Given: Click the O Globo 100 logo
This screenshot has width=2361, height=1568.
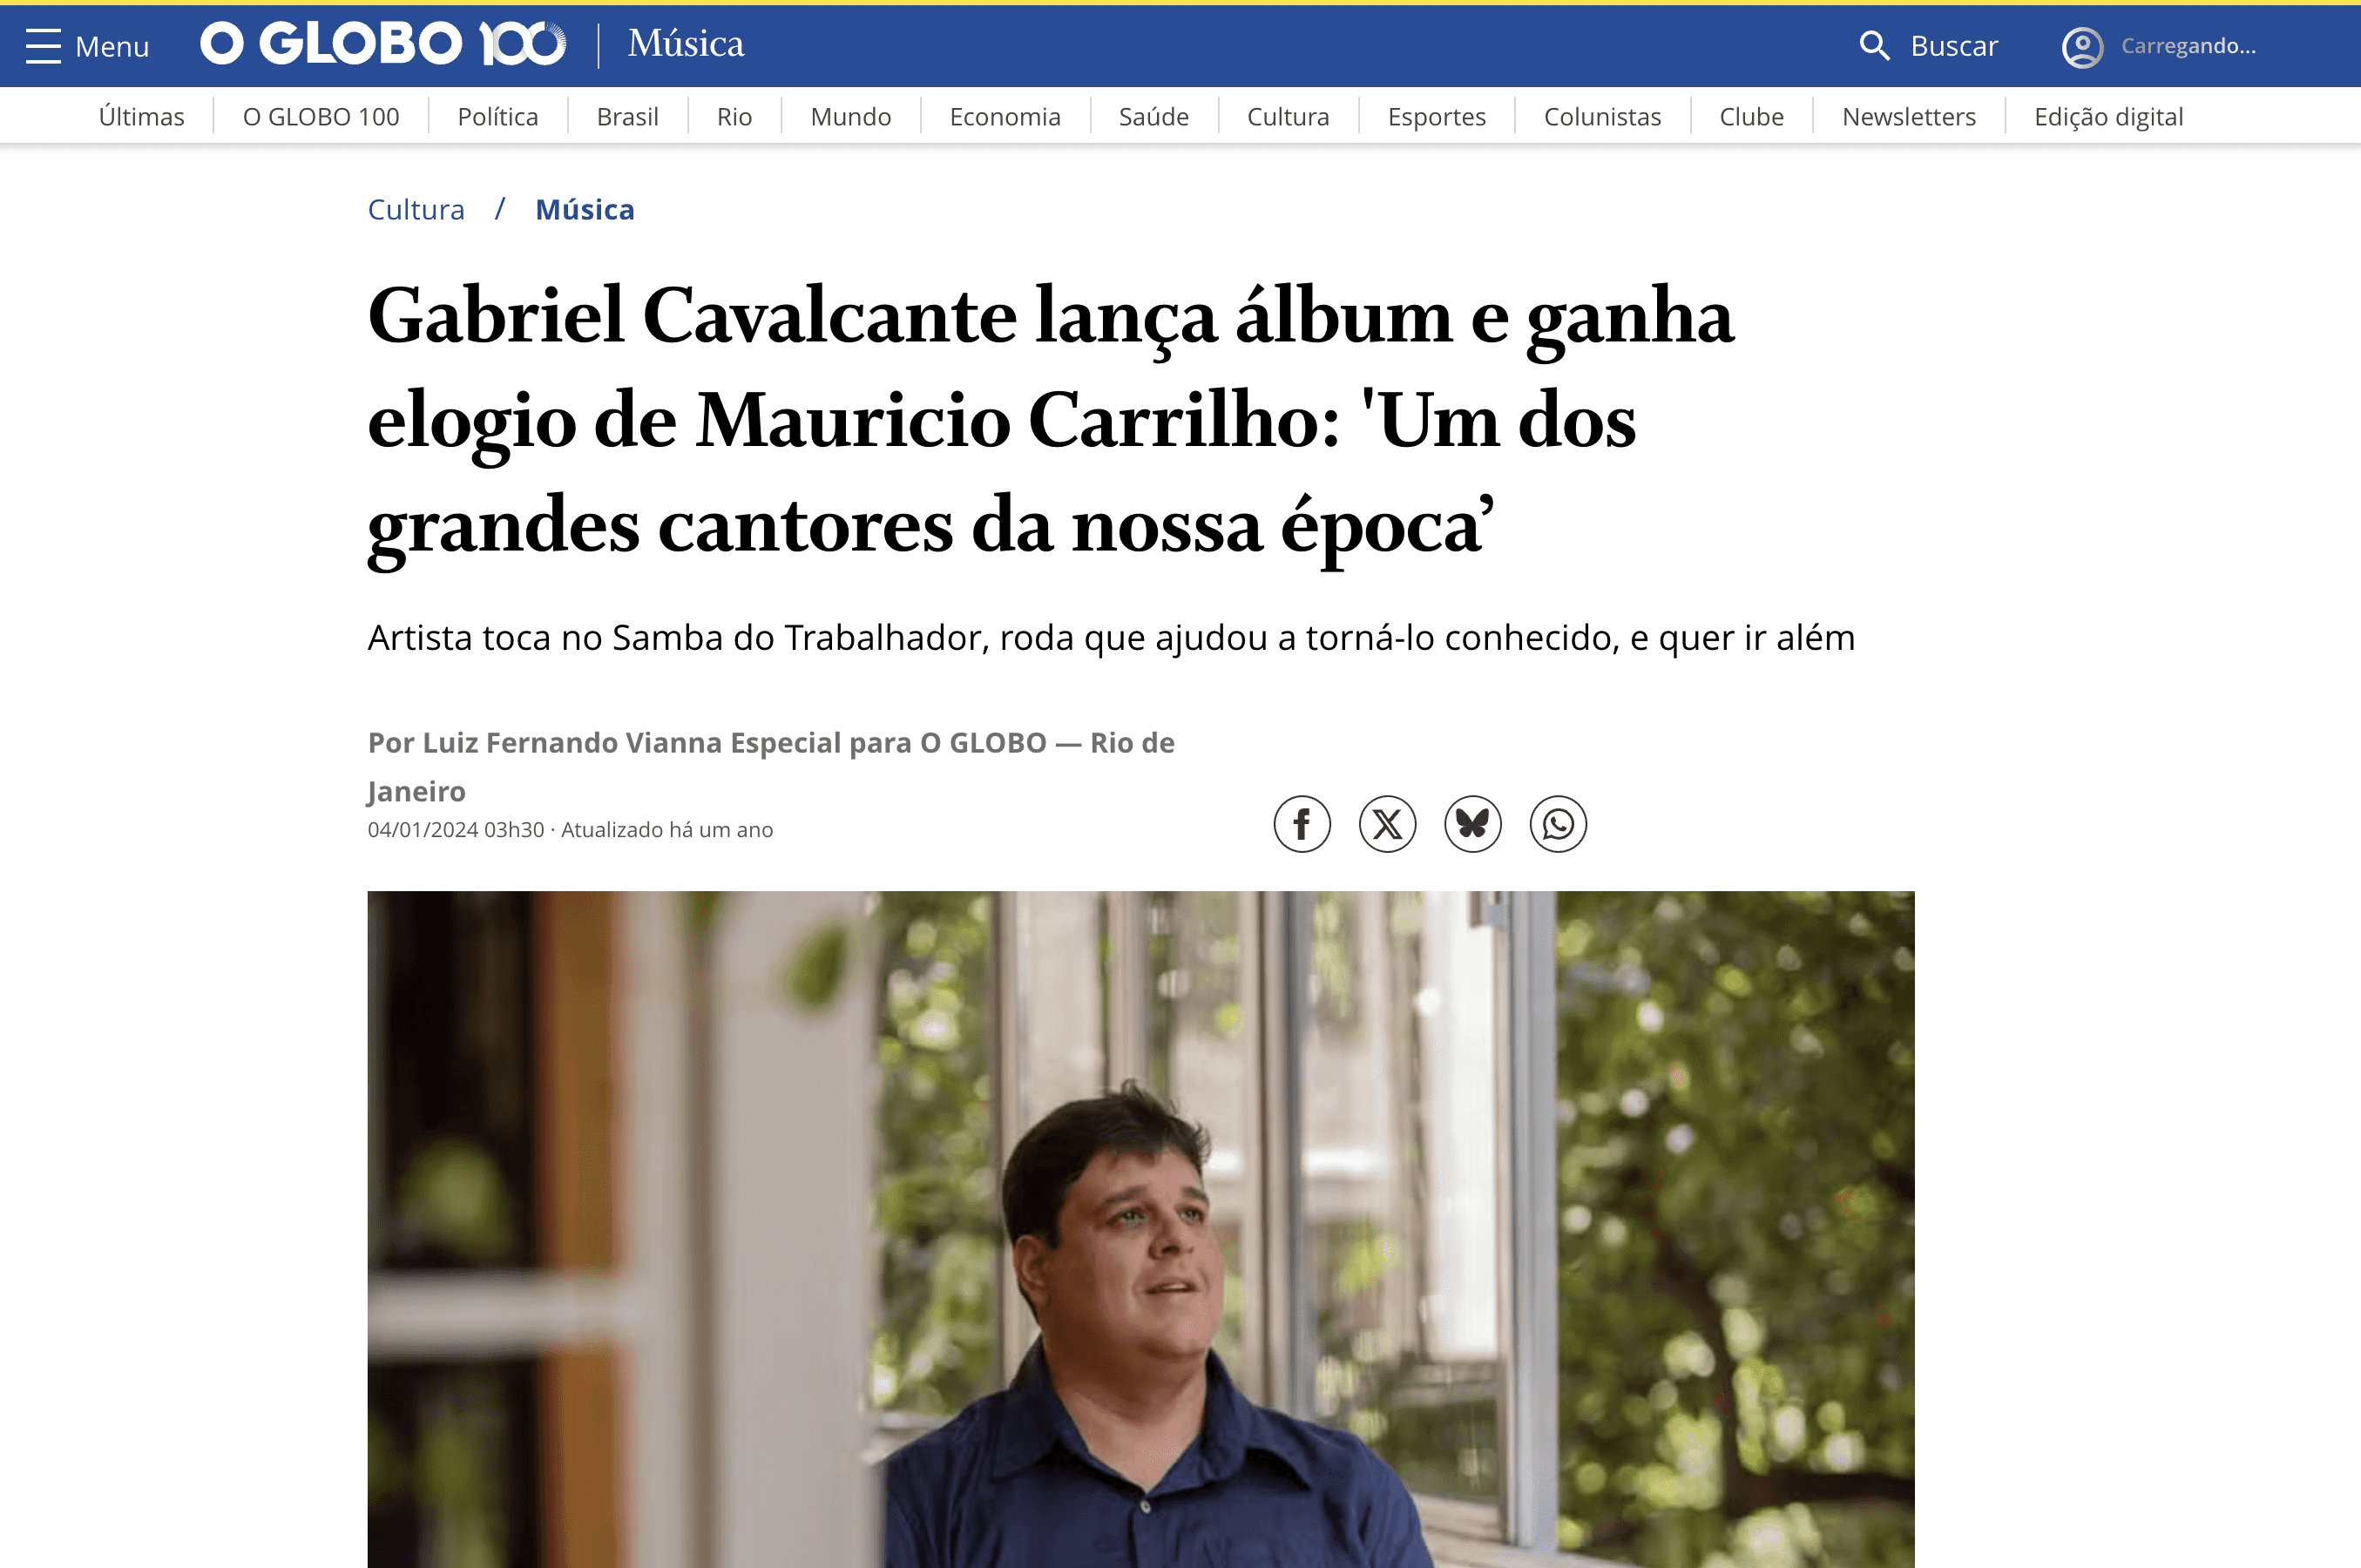Looking at the screenshot, I should (x=383, y=44).
